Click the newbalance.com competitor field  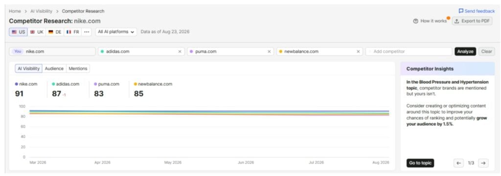coord(320,51)
